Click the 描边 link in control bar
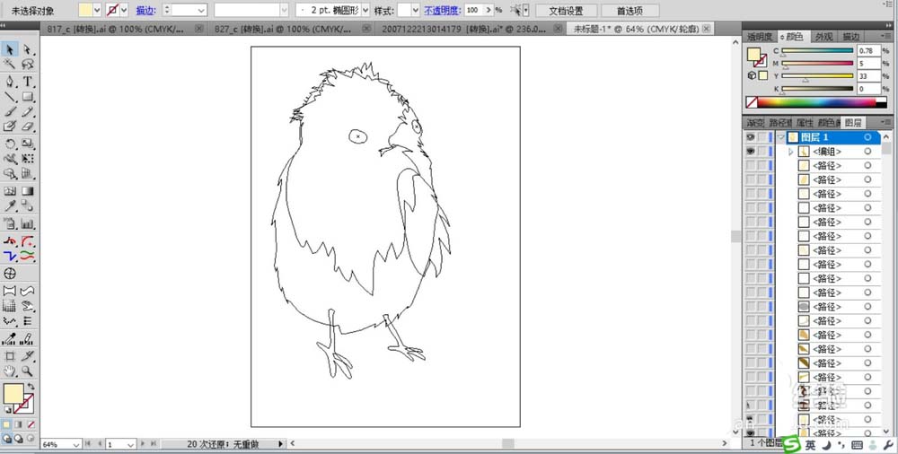The height and width of the screenshot is (454, 898). pos(145,10)
